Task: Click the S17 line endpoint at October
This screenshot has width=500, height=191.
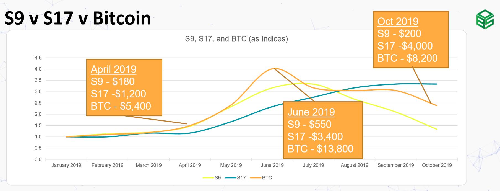Action: (437, 84)
